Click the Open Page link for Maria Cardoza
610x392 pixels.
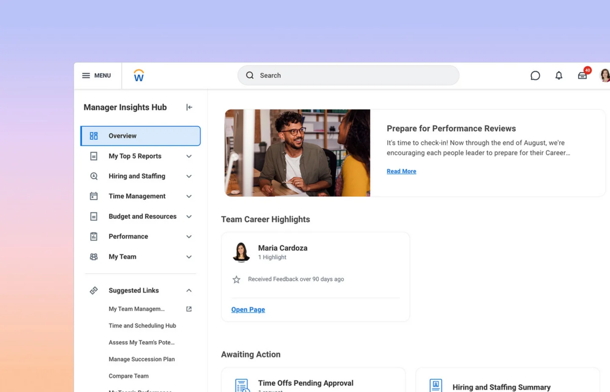pos(248,309)
